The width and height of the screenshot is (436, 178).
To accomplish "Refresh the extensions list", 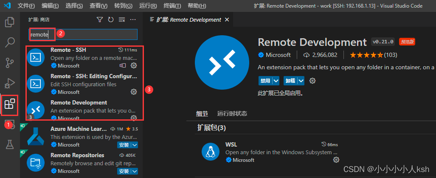I will [x=111, y=20].
